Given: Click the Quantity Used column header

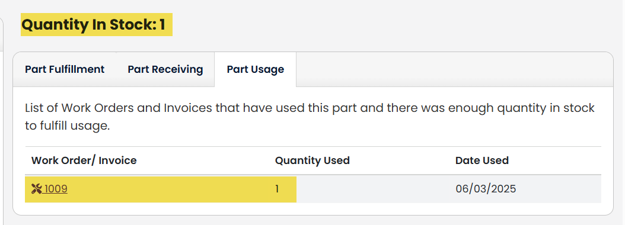Looking at the screenshot, I should 312,160.
